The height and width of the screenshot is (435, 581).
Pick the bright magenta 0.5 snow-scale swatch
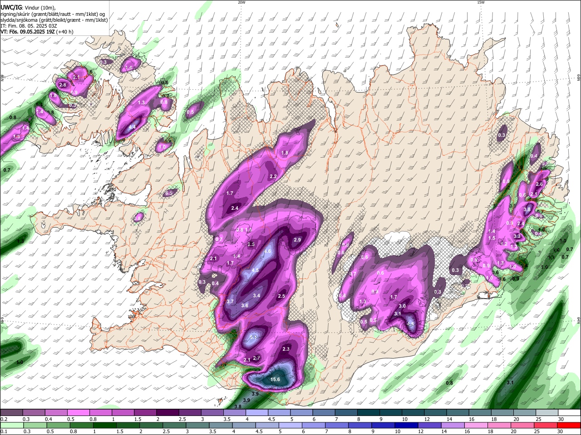pyautogui.click(x=78, y=413)
